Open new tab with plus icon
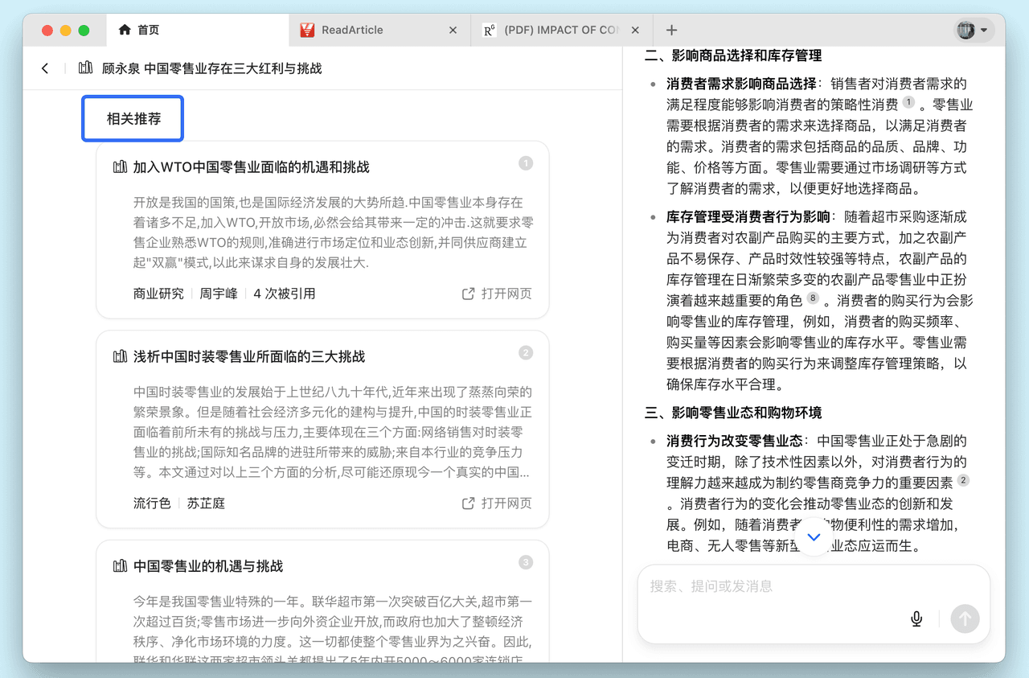Screen dimensions: 1029x678 (x=671, y=30)
